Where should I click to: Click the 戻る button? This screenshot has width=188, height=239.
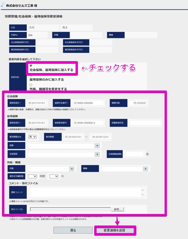(x=73, y=230)
